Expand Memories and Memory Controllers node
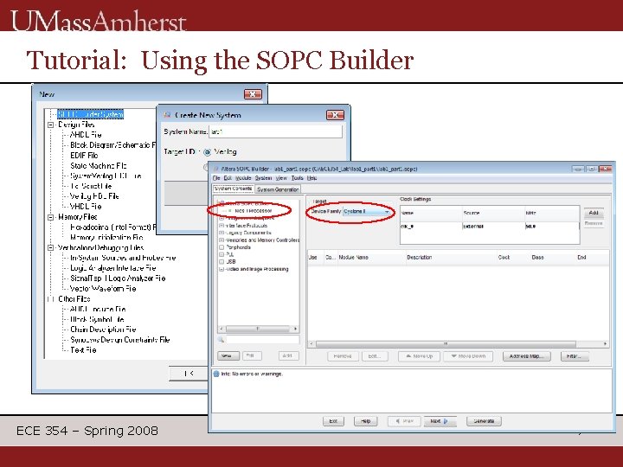This screenshot has width=623, height=467. click(x=222, y=240)
